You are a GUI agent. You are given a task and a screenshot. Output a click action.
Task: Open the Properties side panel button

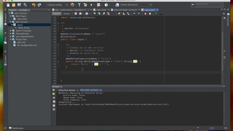point(228,20)
